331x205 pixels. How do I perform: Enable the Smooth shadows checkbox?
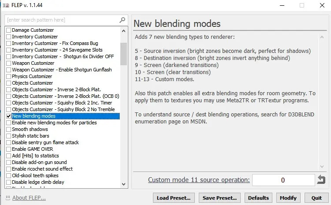(x=9, y=129)
